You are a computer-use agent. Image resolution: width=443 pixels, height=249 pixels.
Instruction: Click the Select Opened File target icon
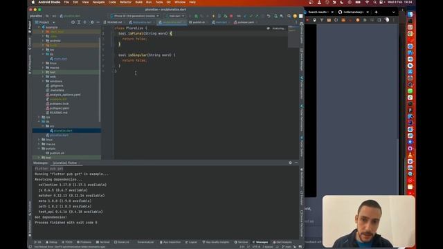(x=73, y=22)
